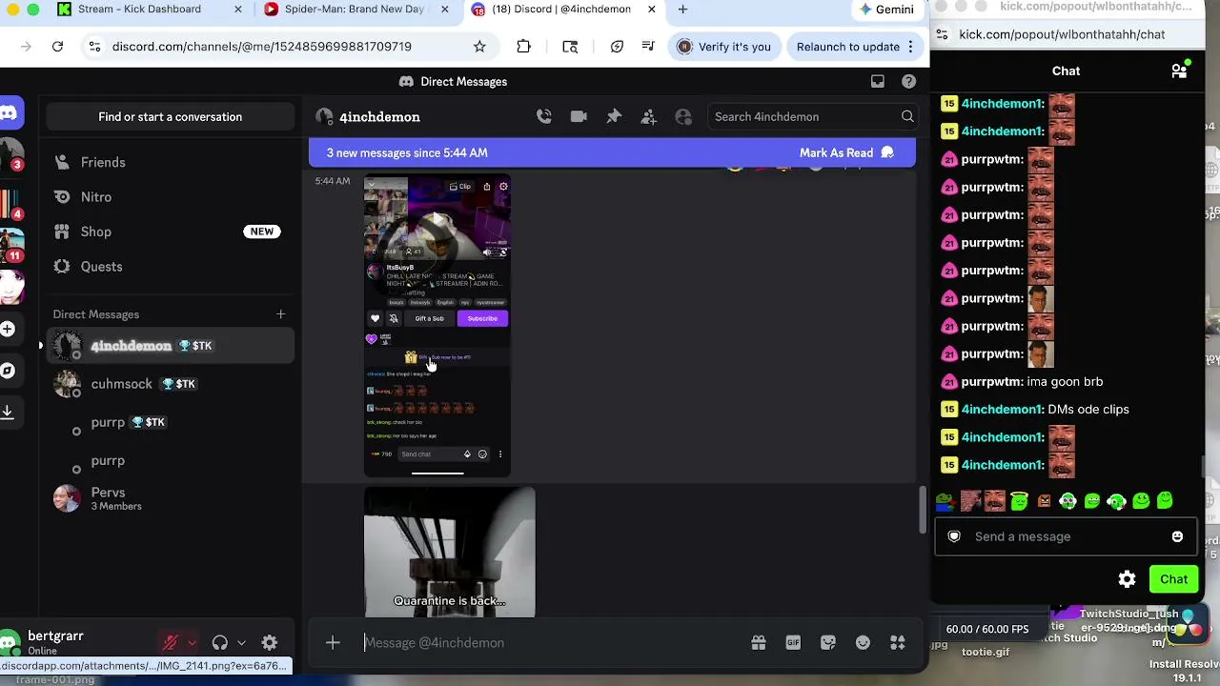Open Kick chat settings gear
Viewport: 1220px width, 686px height.
1127,579
